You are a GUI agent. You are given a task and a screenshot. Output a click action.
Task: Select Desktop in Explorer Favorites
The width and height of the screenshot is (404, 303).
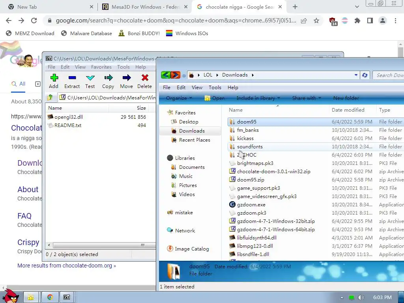pyautogui.click(x=189, y=122)
